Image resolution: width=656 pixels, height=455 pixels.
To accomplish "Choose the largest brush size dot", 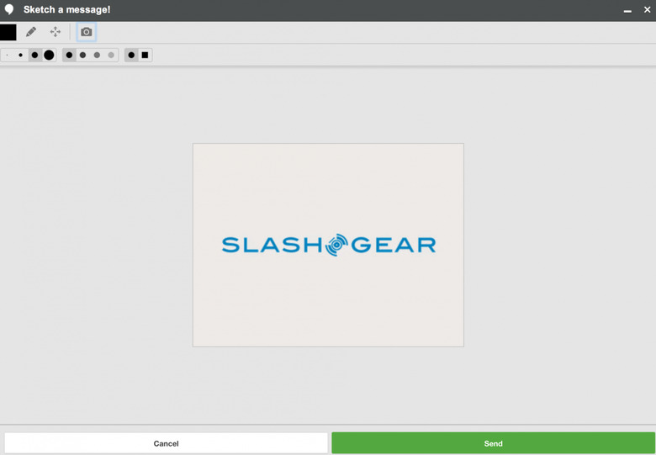I will tap(49, 56).
